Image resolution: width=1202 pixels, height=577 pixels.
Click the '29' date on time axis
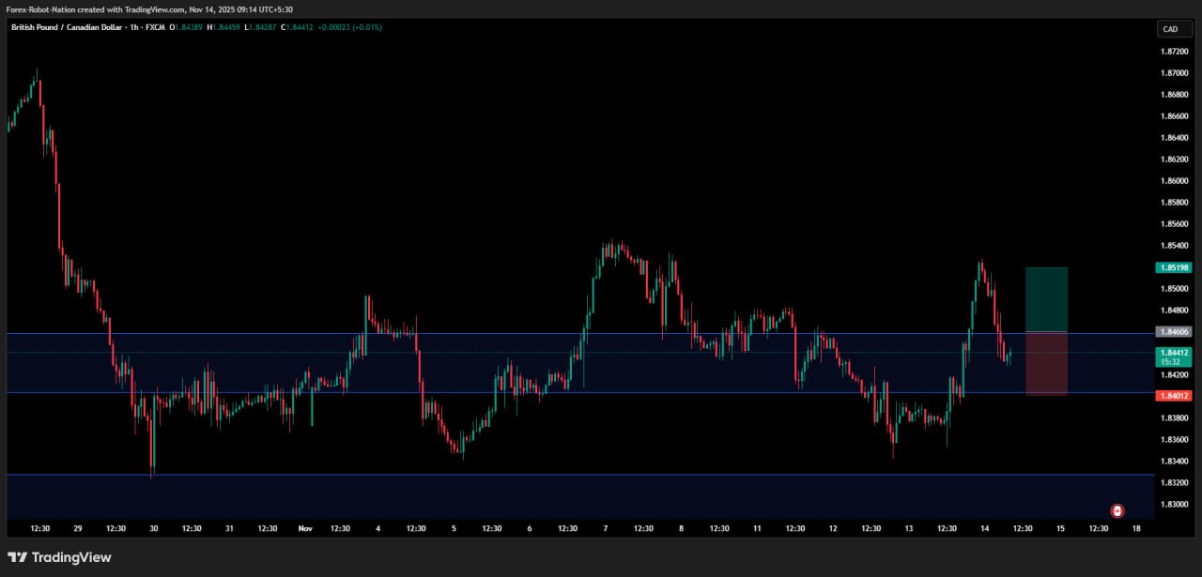(x=78, y=529)
